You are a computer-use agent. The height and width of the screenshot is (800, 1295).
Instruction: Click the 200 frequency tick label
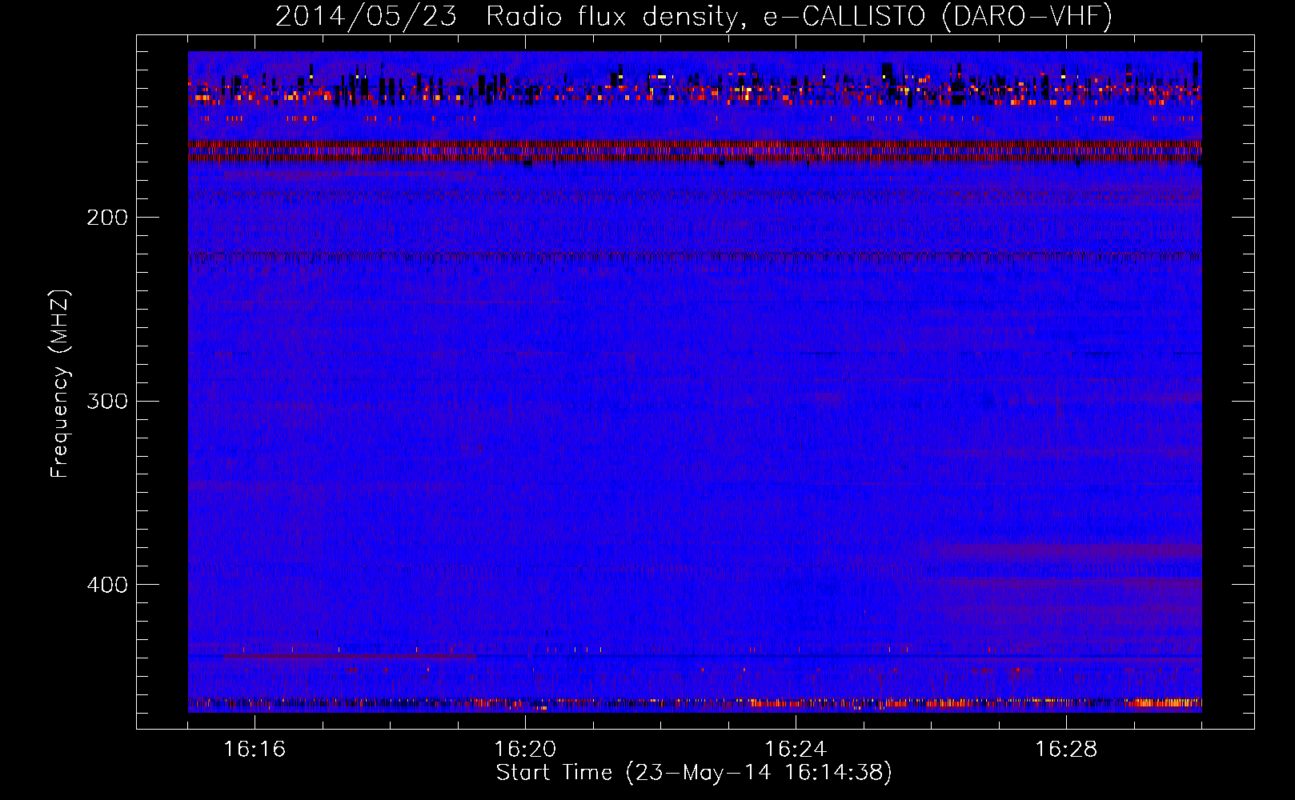(107, 218)
